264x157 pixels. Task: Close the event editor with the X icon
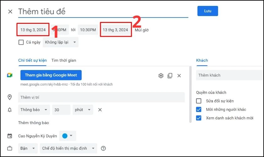tap(10, 12)
